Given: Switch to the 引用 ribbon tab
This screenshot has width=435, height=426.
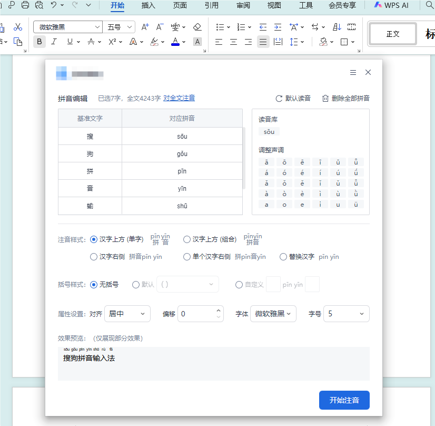Looking at the screenshot, I should click(212, 5).
